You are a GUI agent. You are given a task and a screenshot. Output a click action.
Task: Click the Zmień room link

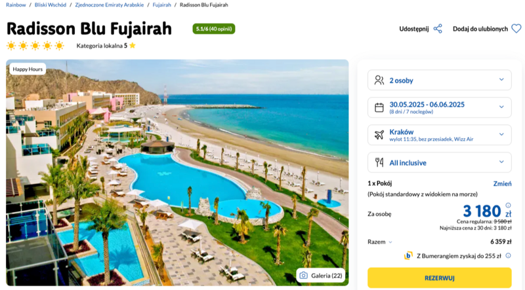[x=502, y=183]
